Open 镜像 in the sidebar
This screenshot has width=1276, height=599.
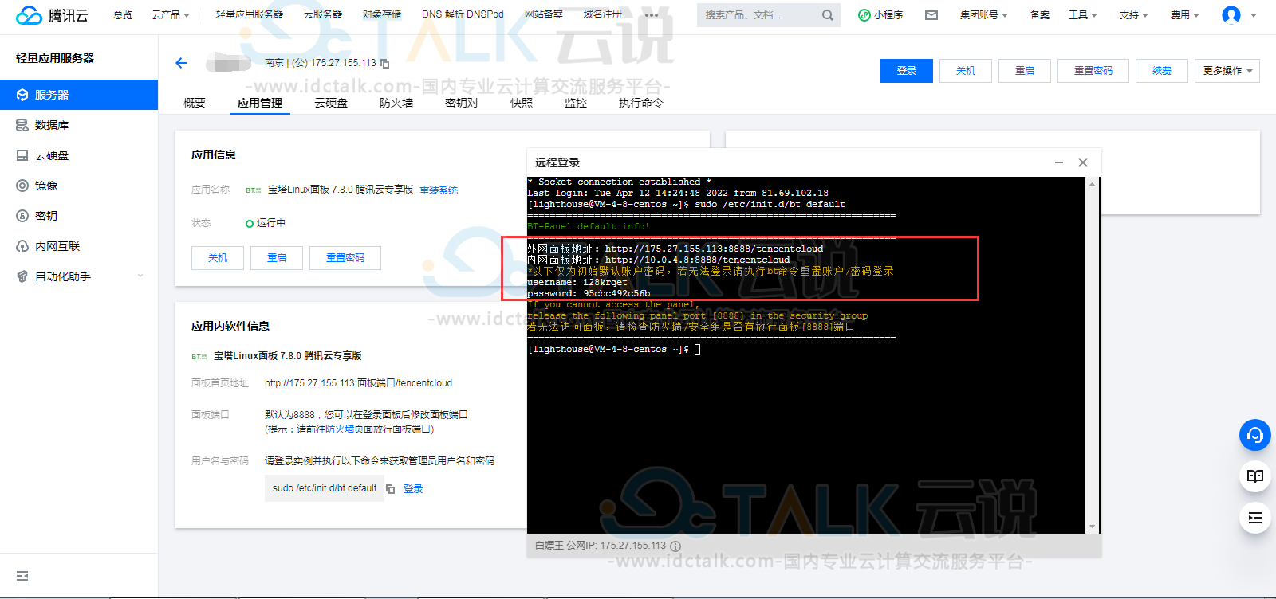click(x=79, y=186)
